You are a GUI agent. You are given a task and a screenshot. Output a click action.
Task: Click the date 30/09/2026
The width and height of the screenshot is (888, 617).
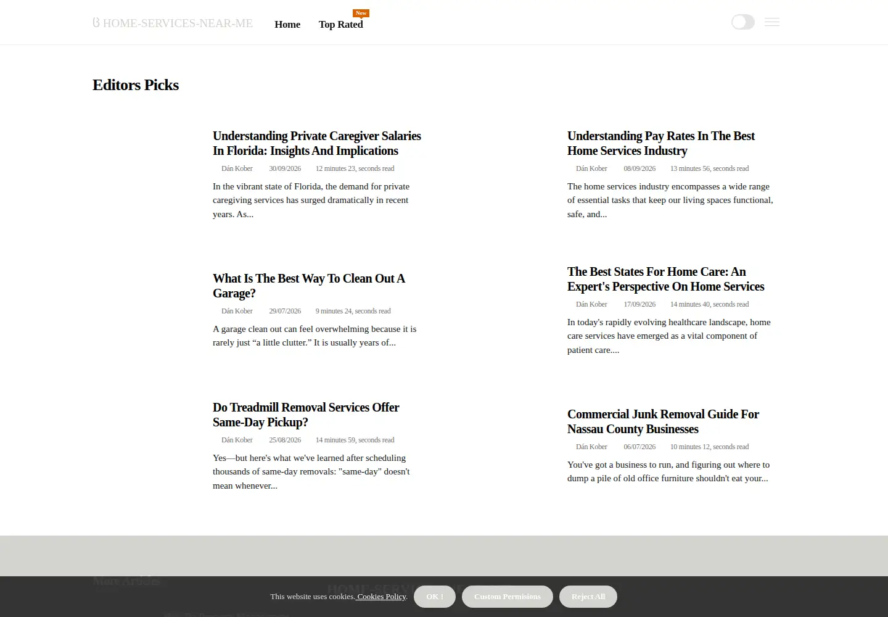coord(285,168)
